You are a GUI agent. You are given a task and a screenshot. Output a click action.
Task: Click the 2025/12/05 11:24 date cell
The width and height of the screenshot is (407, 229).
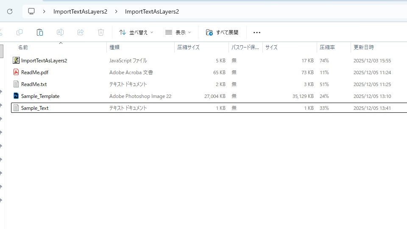pos(372,73)
